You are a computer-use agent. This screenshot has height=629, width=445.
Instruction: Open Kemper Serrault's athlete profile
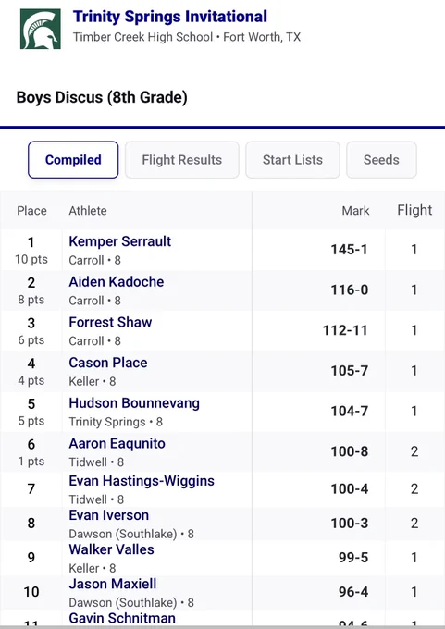click(x=120, y=241)
